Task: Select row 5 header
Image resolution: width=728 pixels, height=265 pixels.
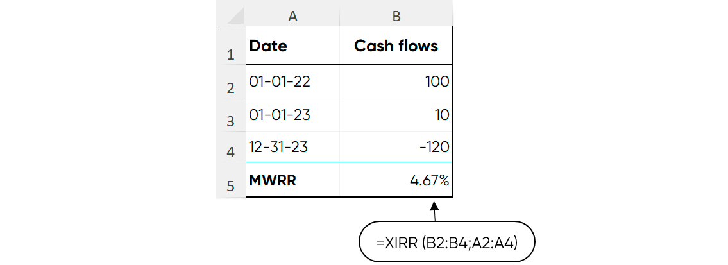Action: click(231, 180)
